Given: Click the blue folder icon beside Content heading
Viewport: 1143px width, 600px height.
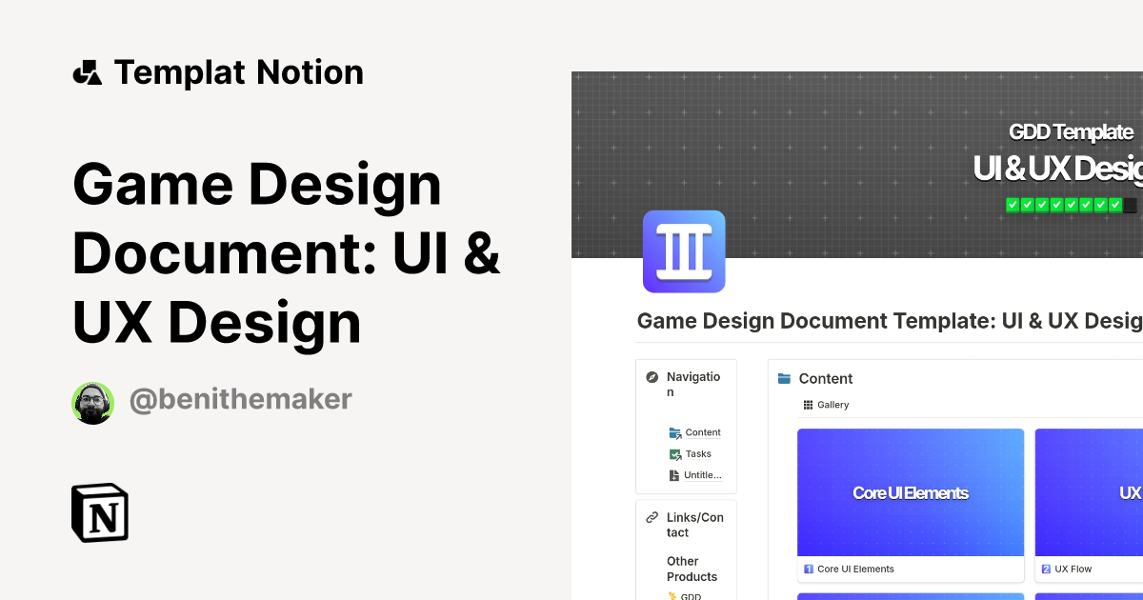Looking at the screenshot, I should [785, 378].
